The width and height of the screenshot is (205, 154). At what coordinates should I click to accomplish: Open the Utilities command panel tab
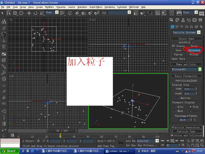[x=200, y=20]
